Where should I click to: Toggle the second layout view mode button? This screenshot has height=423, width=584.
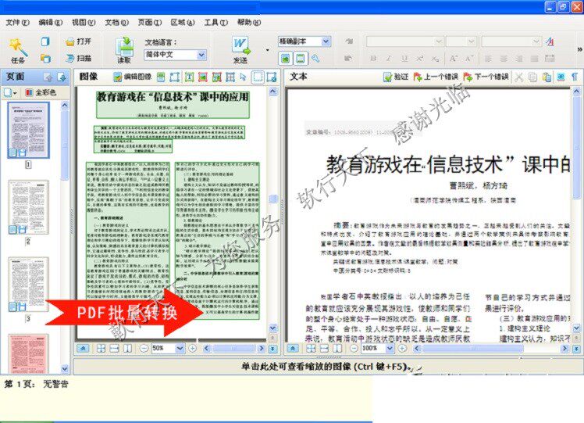pyautogui.click(x=300, y=58)
